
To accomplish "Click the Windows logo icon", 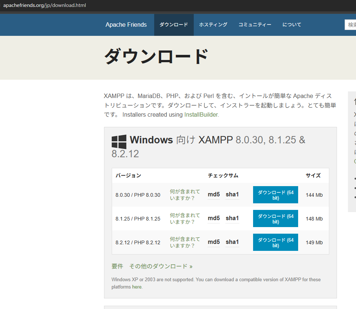I will pyautogui.click(x=119, y=142).
